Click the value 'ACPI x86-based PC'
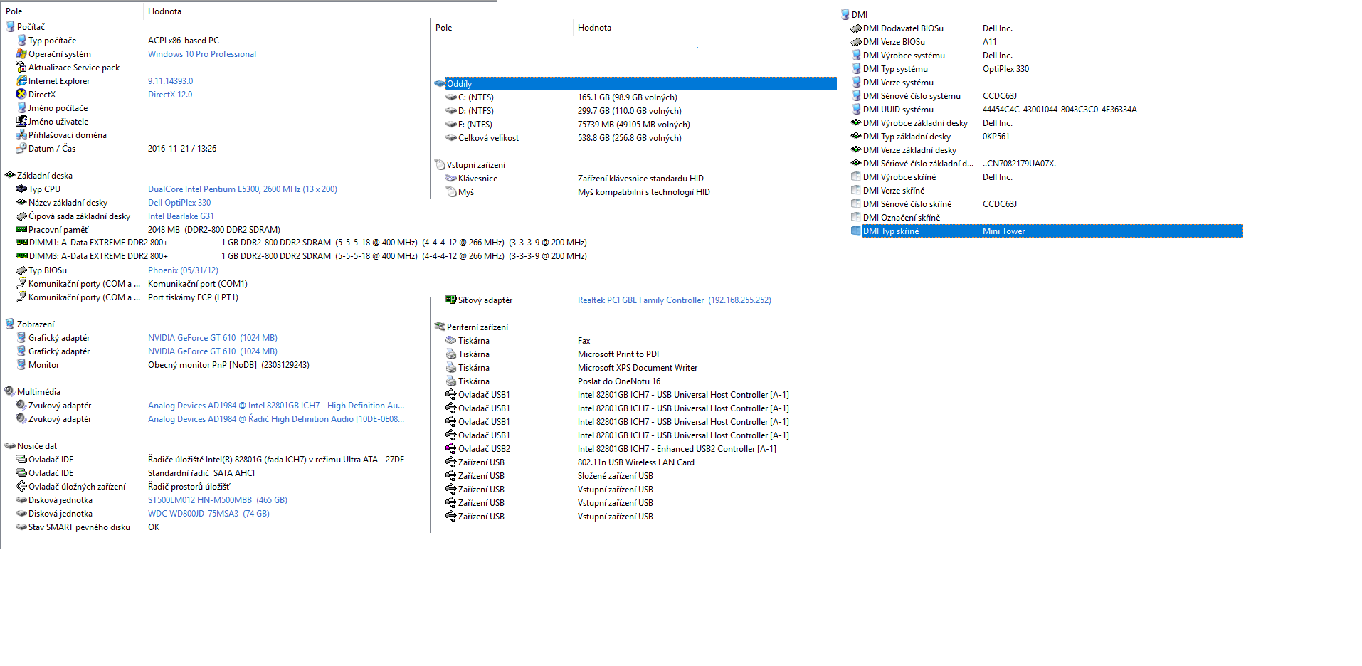Viewport: 1362px width, 666px height. (184, 41)
